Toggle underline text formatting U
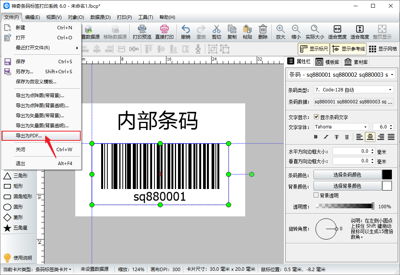 point(347,137)
